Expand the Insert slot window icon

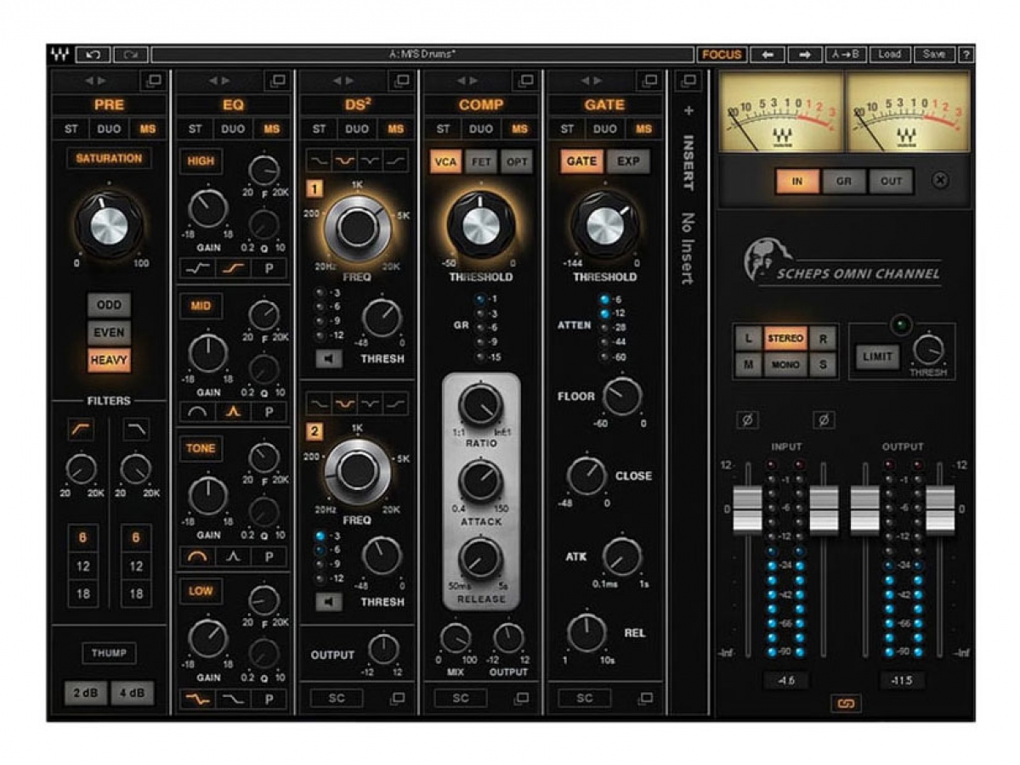click(688, 81)
